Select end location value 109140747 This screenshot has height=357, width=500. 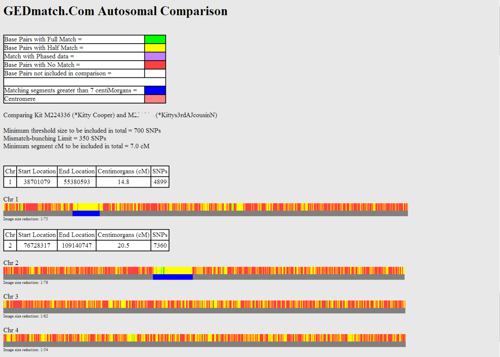pyautogui.click(x=77, y=246)
